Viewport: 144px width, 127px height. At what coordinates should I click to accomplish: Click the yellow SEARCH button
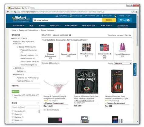[109, 20]
